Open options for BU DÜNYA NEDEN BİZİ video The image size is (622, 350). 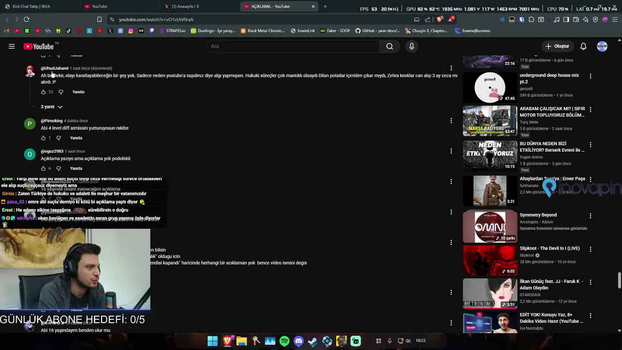pyautogui.click(x=590, y=145)
